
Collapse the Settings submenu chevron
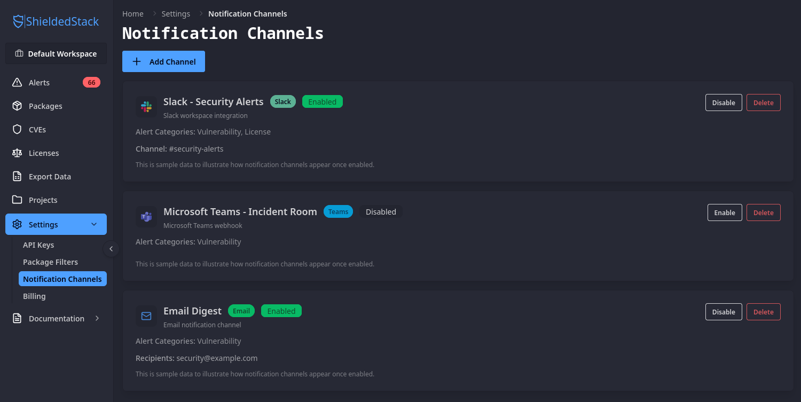pos(94,224)
